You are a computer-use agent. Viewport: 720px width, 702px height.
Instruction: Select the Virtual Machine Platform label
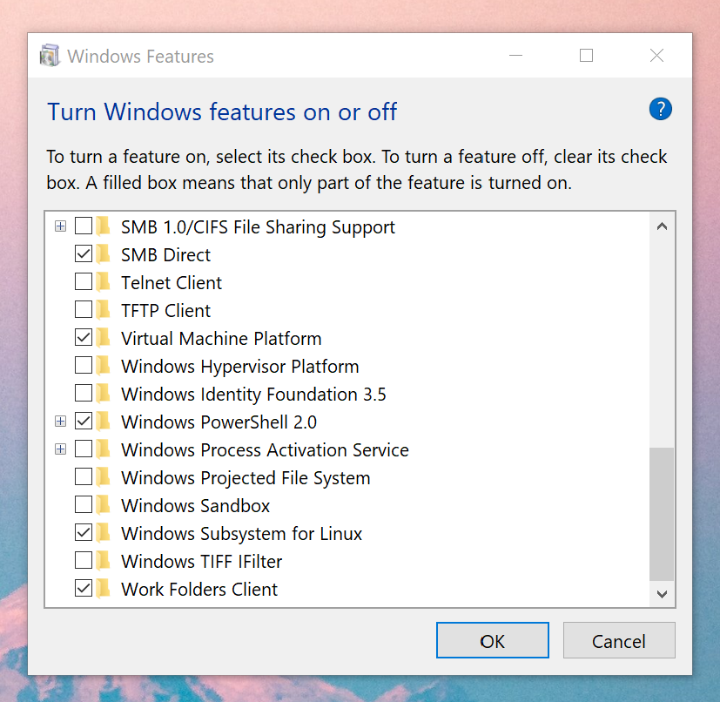[x=221, y=339]
